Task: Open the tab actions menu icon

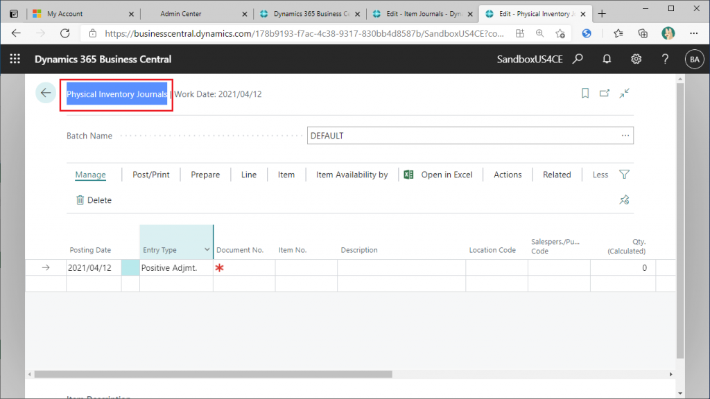Action: coord(14,14)
